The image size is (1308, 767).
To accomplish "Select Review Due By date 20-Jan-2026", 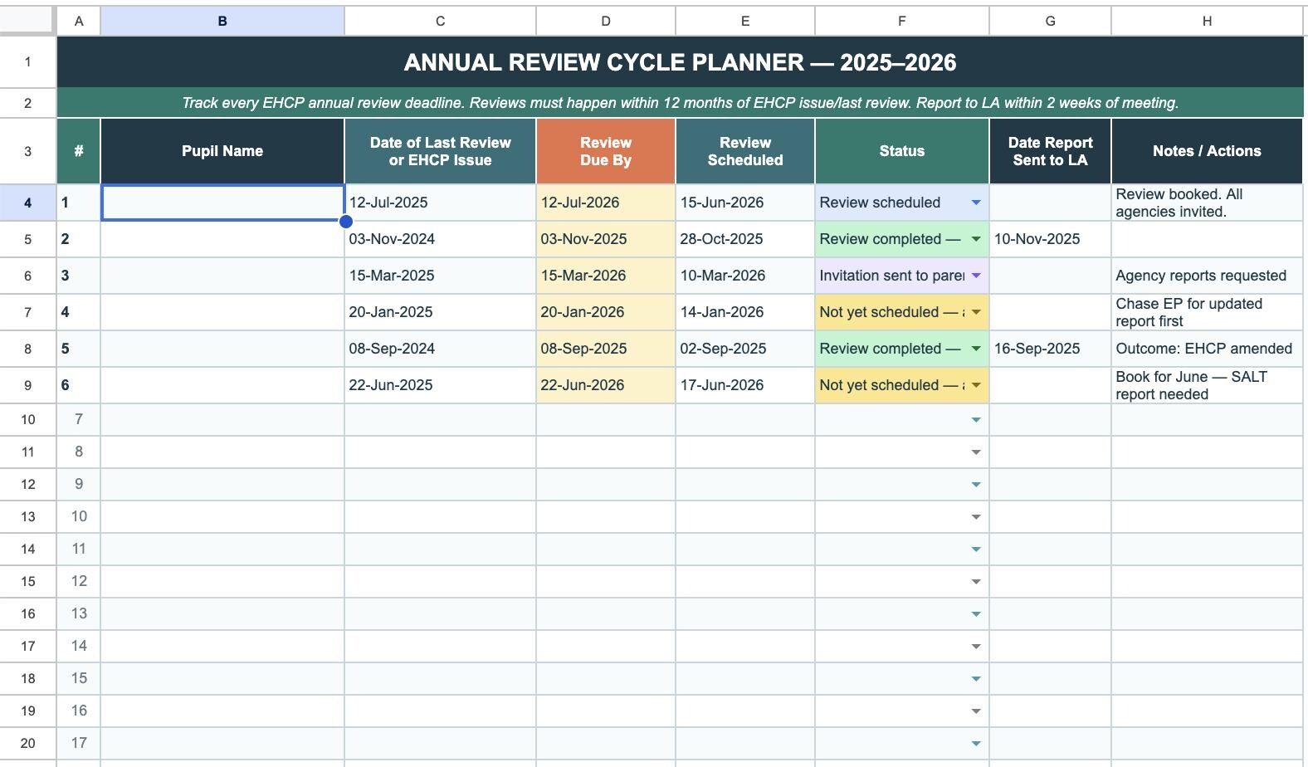I will 606,312.
